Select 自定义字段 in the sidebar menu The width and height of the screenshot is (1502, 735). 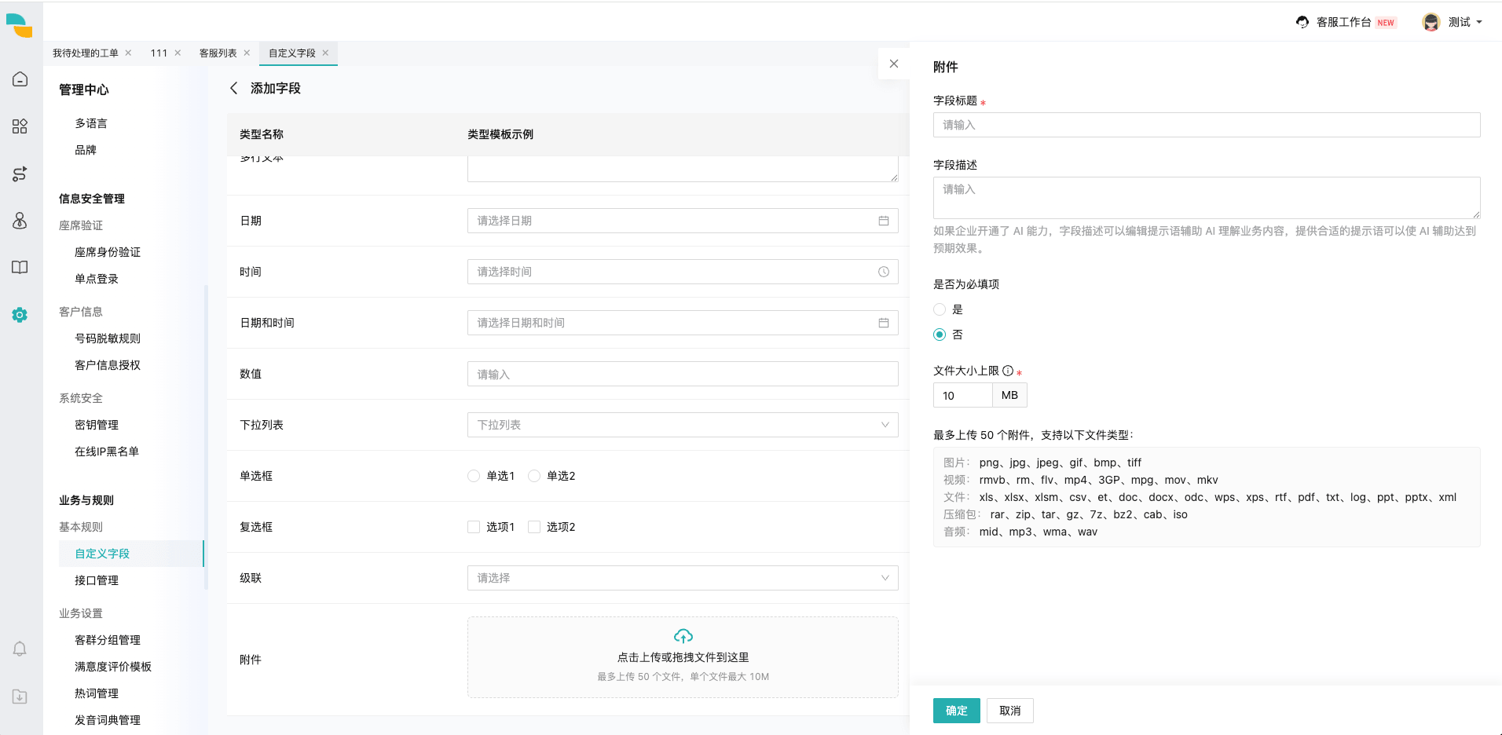pyautogui.click(x=131, y=554)
